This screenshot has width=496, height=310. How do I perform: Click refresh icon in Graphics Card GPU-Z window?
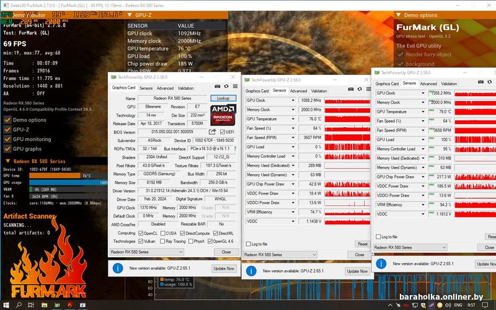pos(226,86)
